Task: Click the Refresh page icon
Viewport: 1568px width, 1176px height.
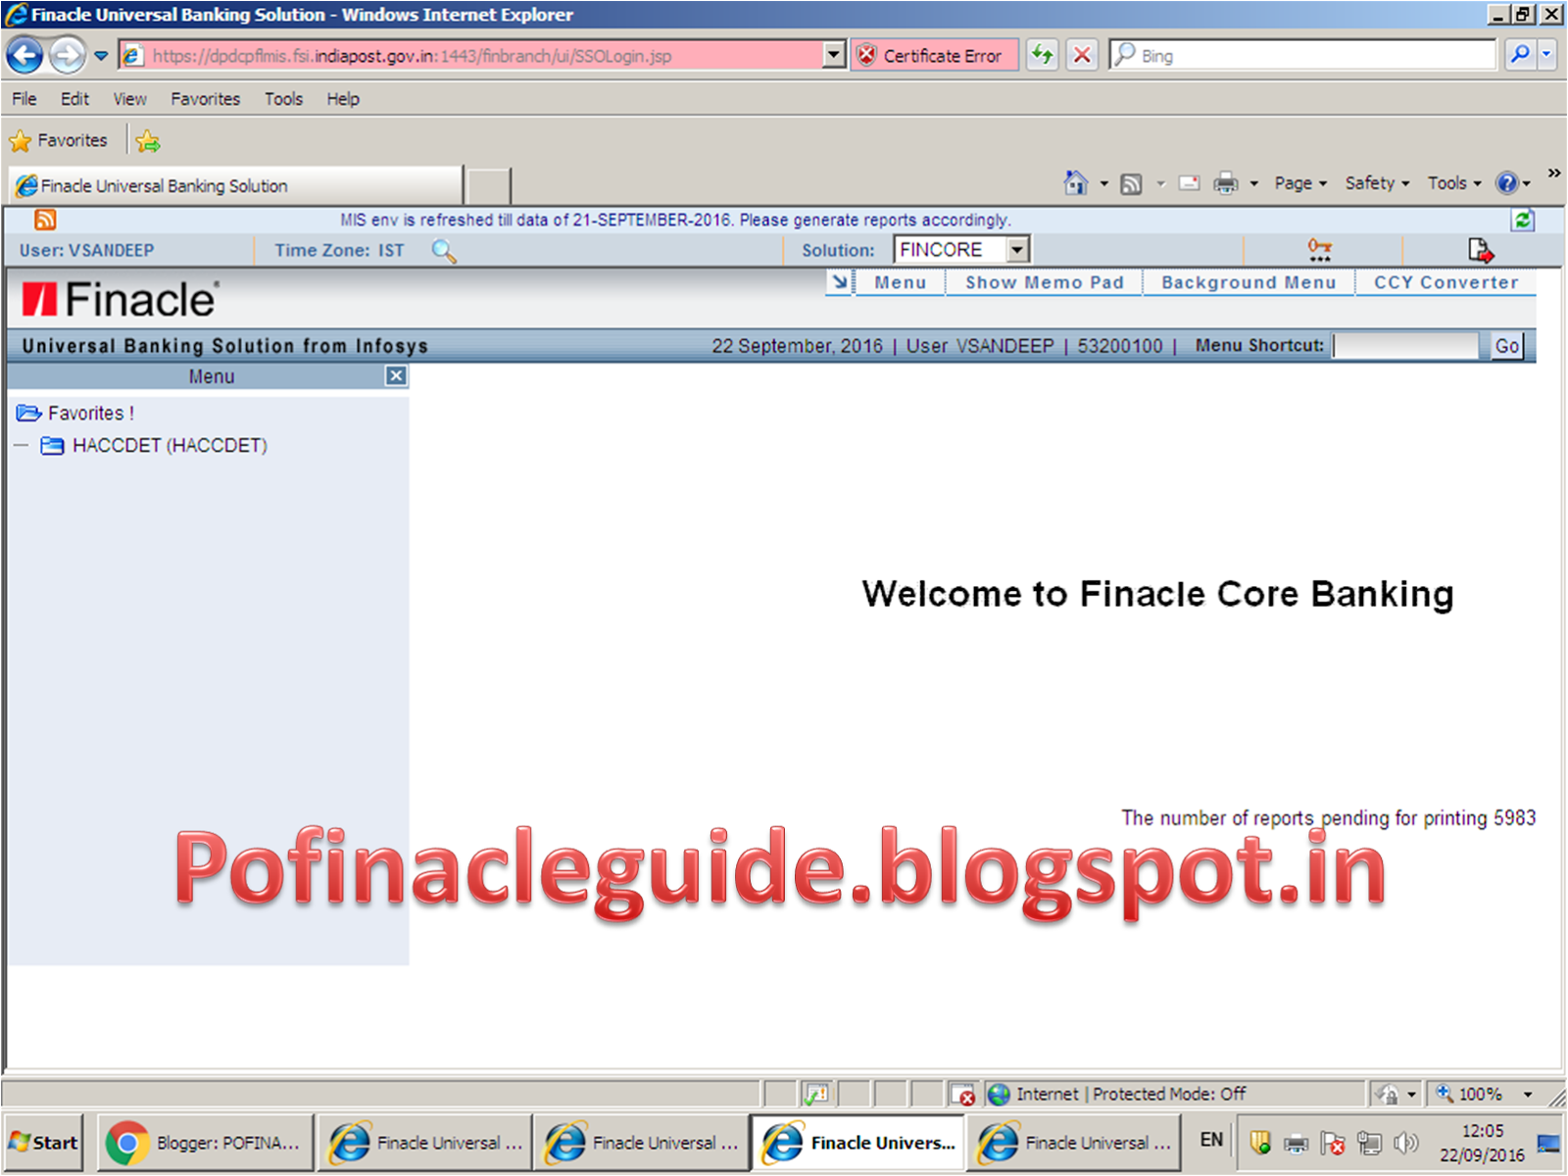Action: [x=1043, y=55]
